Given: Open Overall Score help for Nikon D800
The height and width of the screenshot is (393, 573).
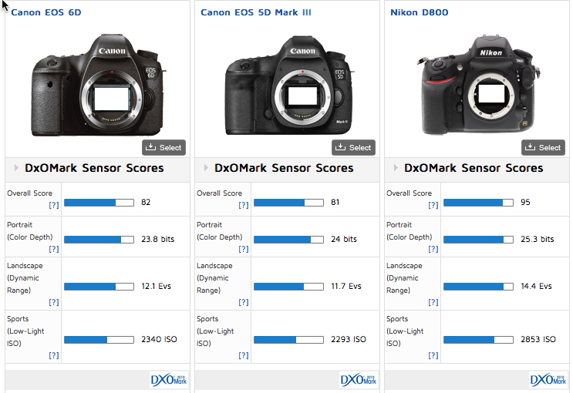Looking at the screenshot, I should coord(433,205).
